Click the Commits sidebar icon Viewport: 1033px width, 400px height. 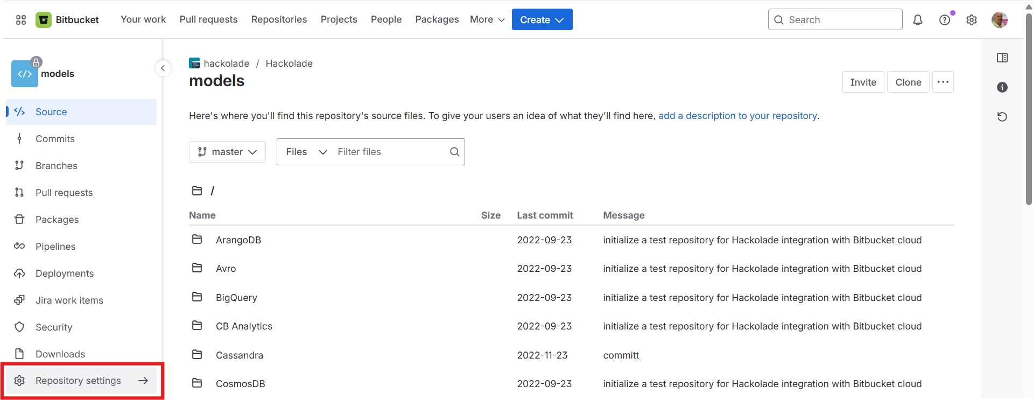(19, 139)
